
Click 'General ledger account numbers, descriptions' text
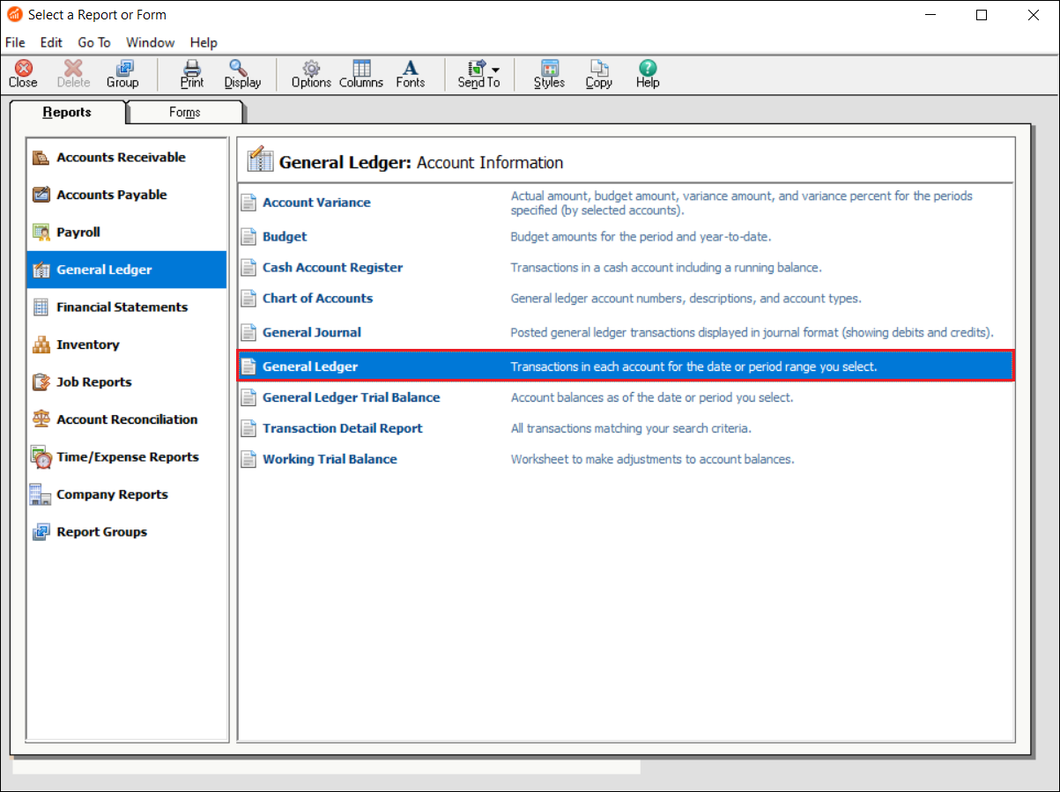pos(686,299)
